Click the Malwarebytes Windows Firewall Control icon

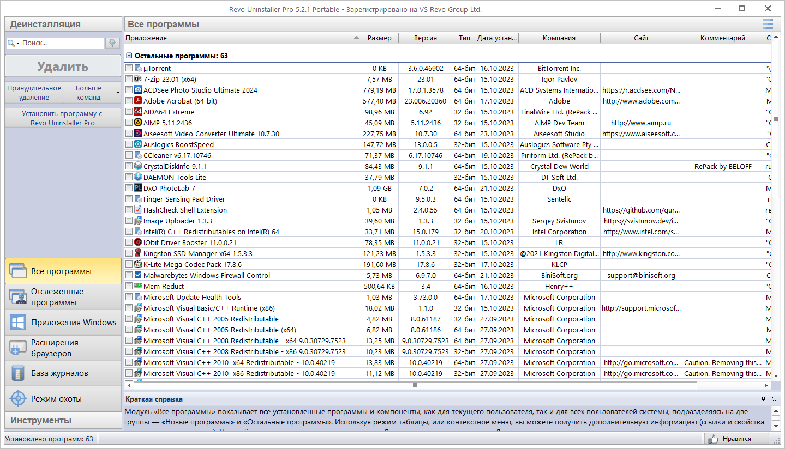point(138,276)
